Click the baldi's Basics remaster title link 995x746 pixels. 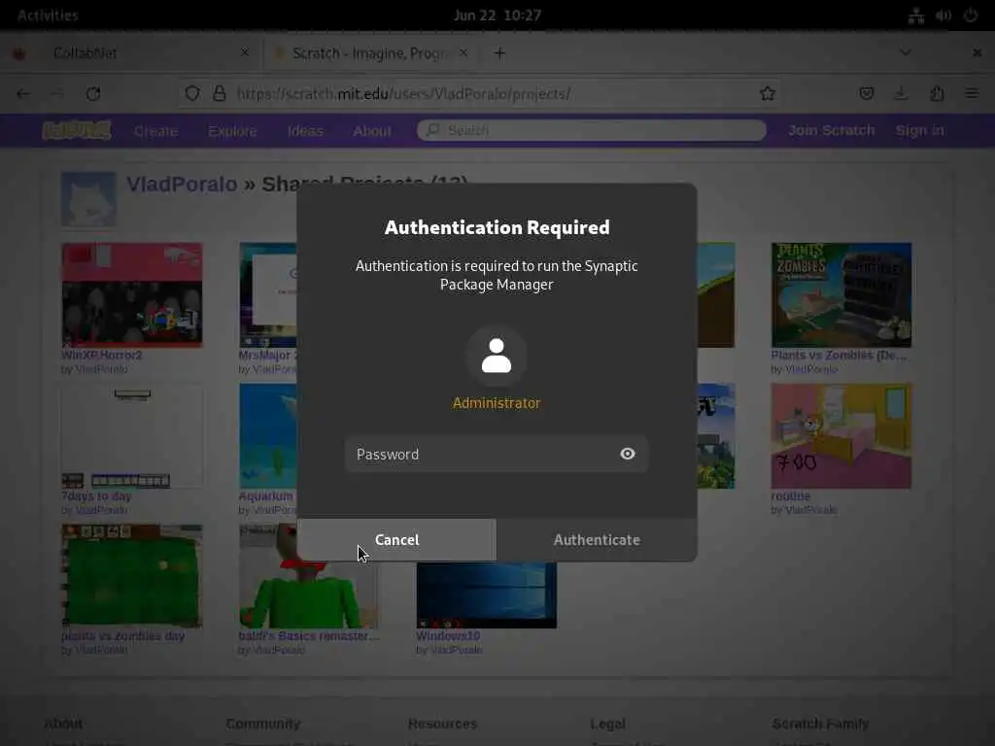point(309,635)
